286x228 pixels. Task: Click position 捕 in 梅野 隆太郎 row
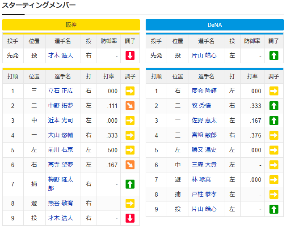tap(34, 184)
